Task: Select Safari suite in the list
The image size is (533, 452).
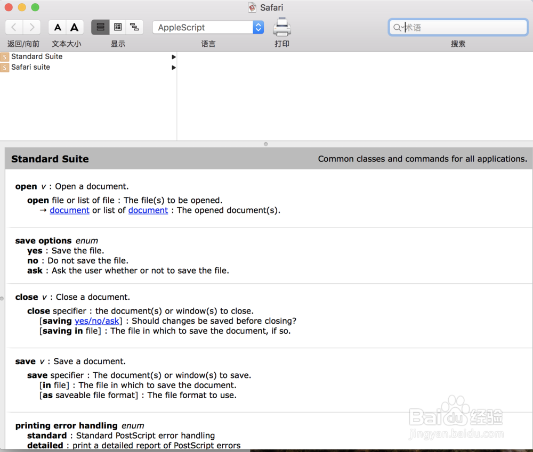Action: [x=88, y=67]
